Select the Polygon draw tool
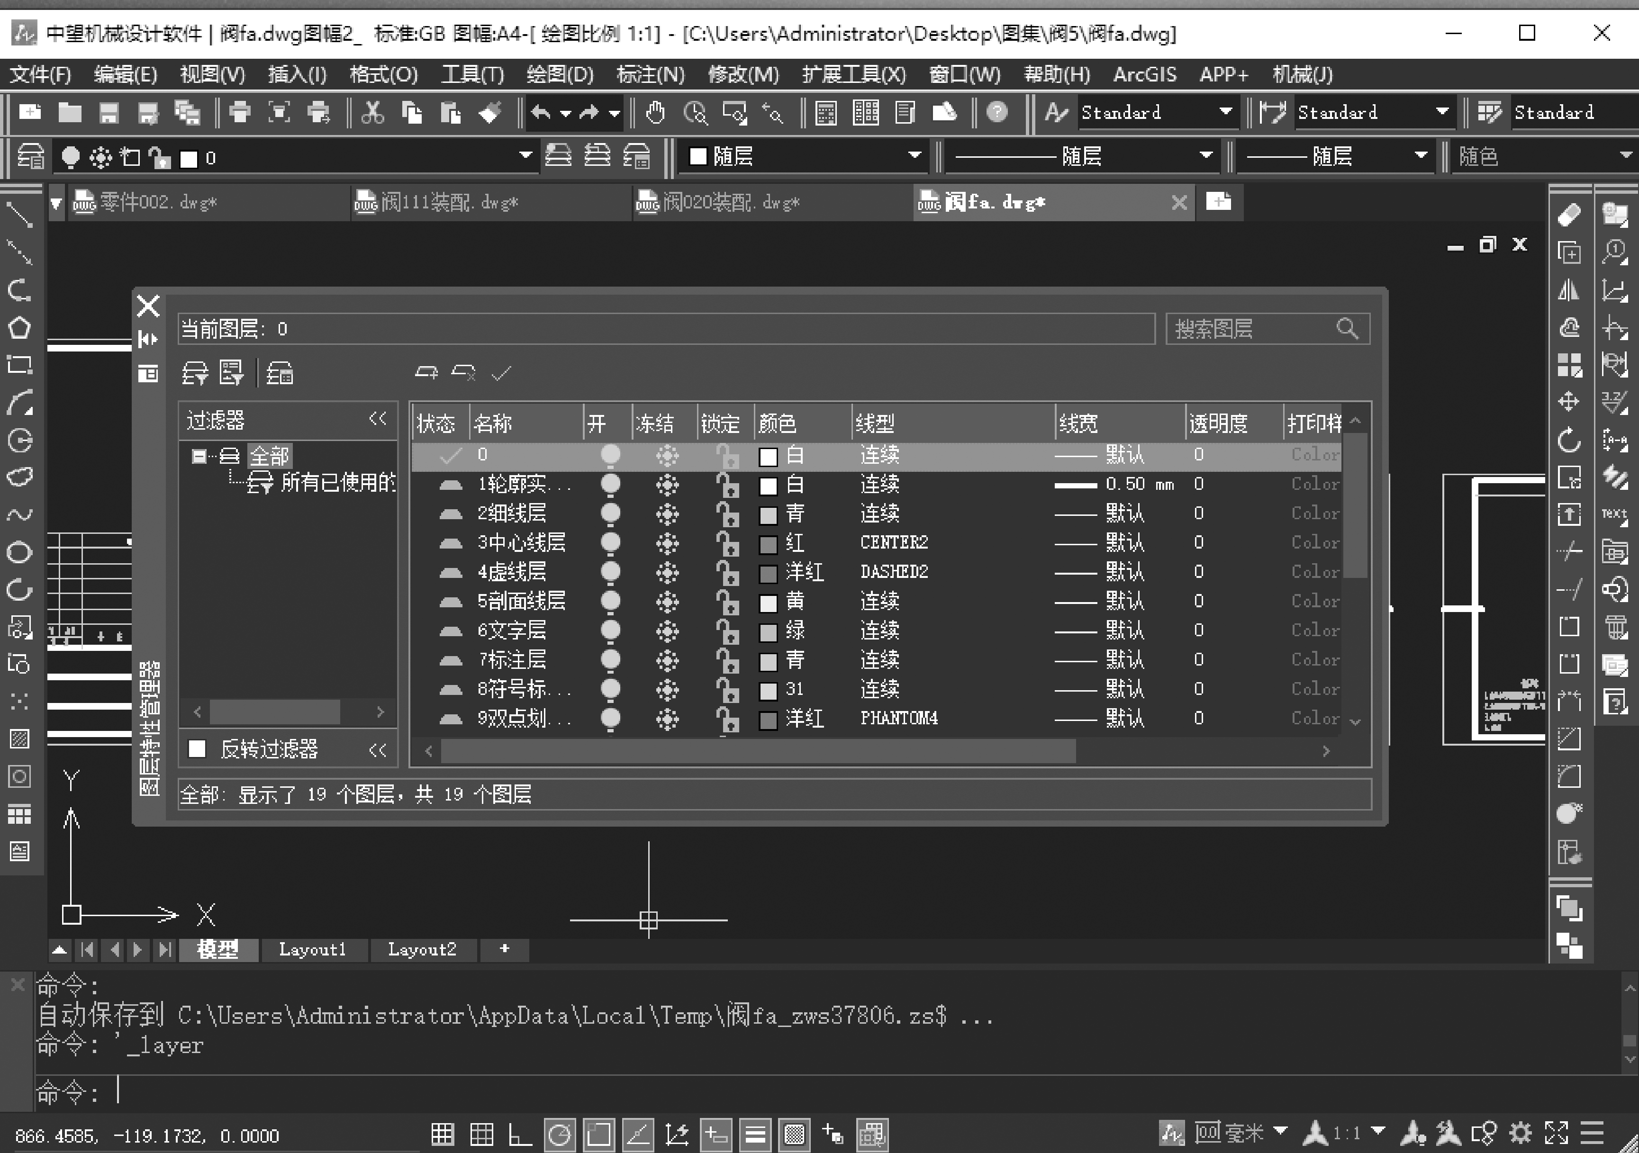Screen dimensions: 1639x1153 (19, 327)
